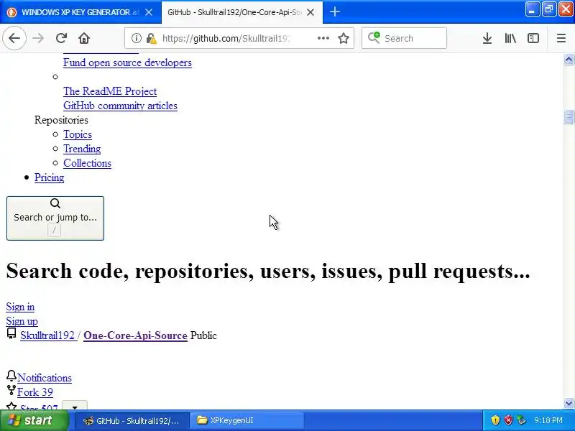Screen dimensions: 575x431
Task: Click the scrollbar down arrow
Action: [x=569, y=403]
